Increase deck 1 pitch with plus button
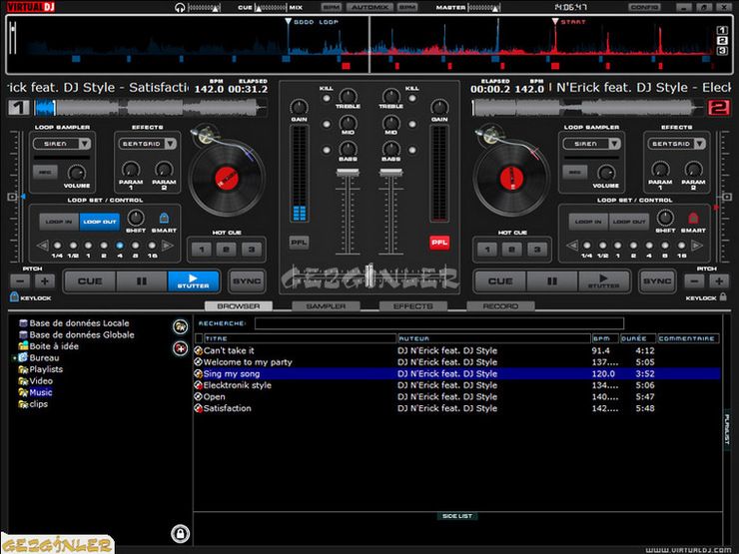This screenshot has height=554, width=739. (x=45, y=281)
